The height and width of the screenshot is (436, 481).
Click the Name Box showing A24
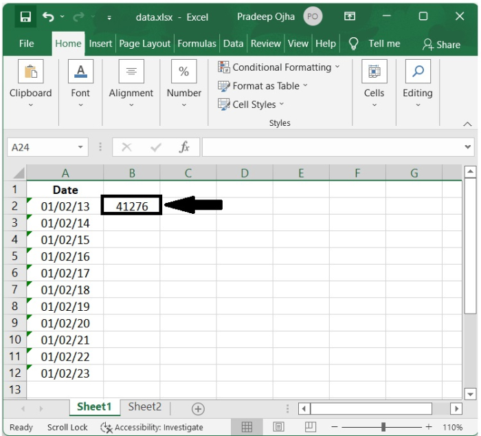[43, 147]
